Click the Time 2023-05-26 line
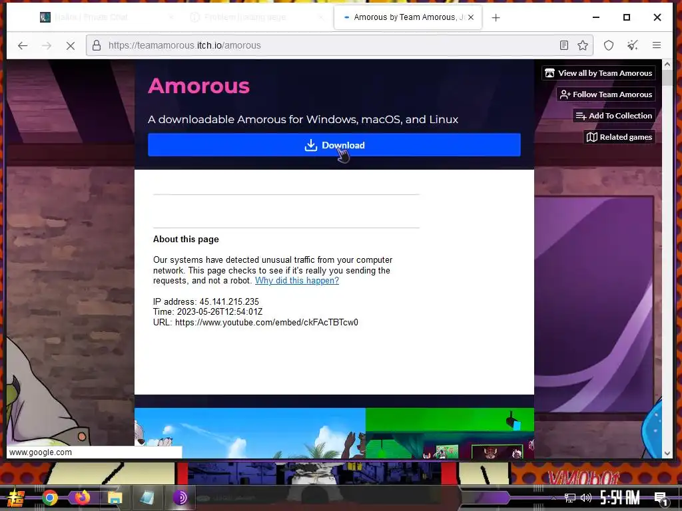 point(208,312)
